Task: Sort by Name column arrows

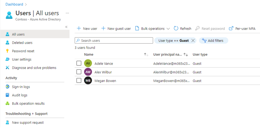Action: pyautogui.click(x=146, y=54)
